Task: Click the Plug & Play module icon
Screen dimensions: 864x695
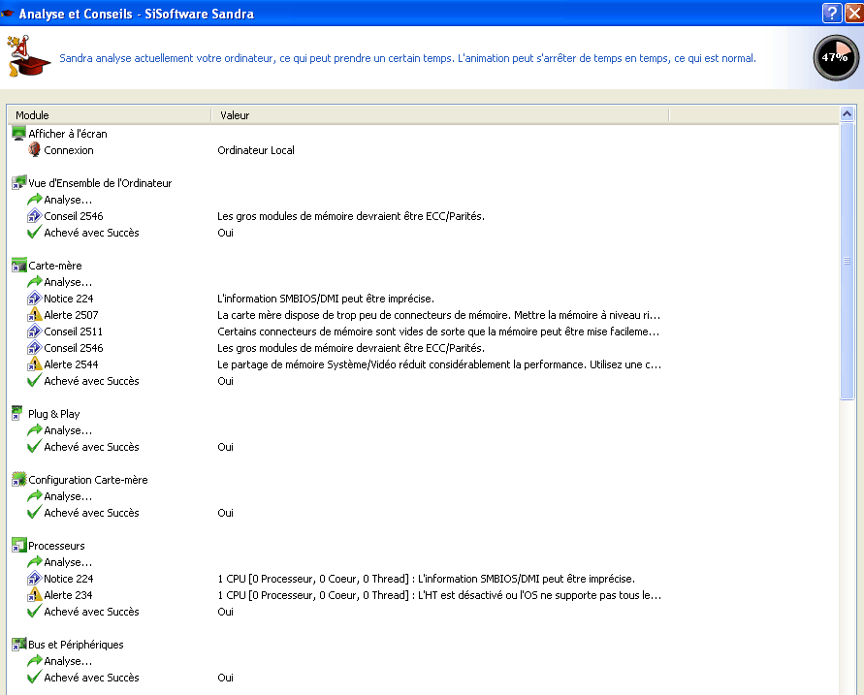Action: coord(18,413)
